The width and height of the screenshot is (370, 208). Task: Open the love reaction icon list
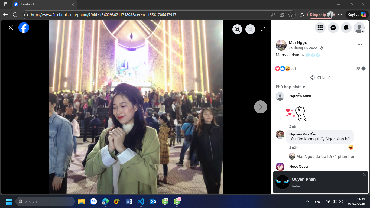[x=278, y=69]
